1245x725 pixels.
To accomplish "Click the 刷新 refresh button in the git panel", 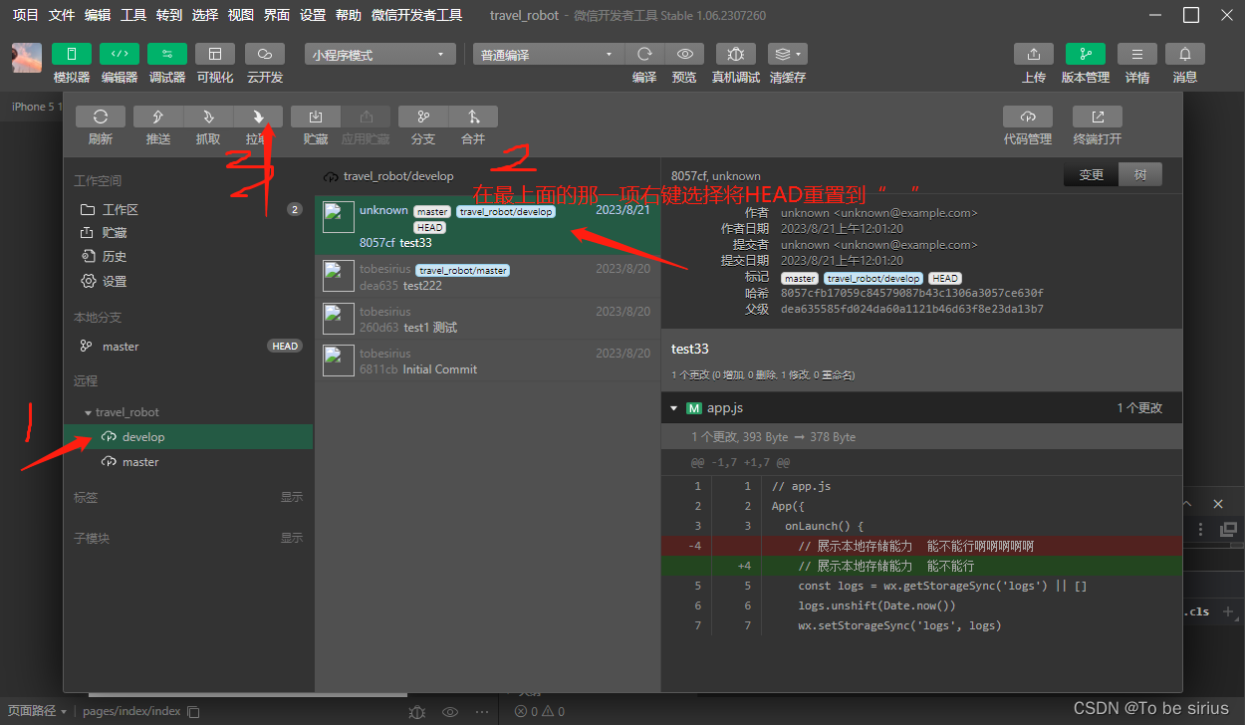I will 101,117.
